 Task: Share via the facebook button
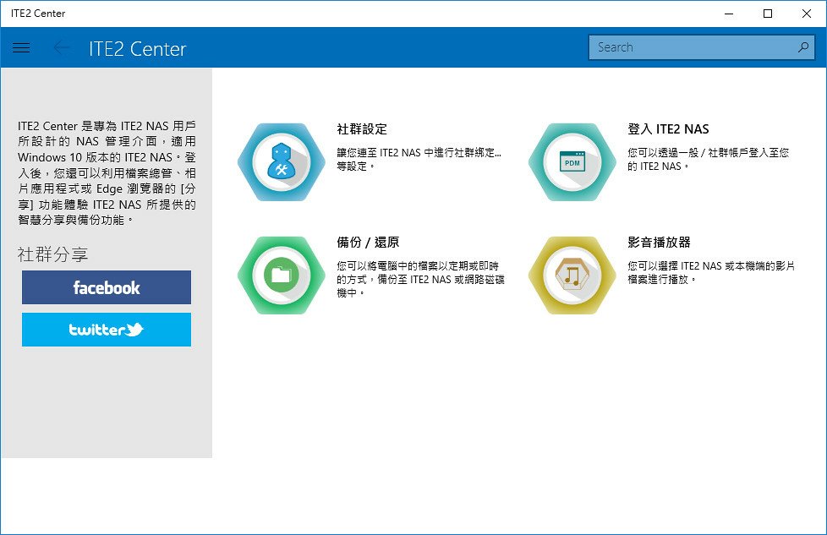(107, 287)
